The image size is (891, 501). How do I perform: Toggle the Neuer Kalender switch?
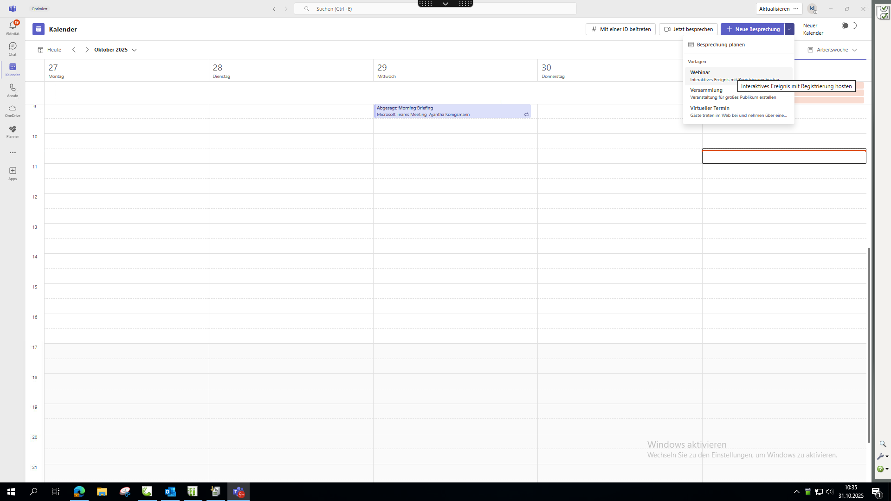coord(849,26)
